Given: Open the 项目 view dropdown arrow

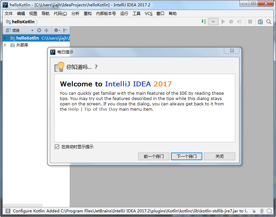Looking at the screenshot, I should [32, 31].
